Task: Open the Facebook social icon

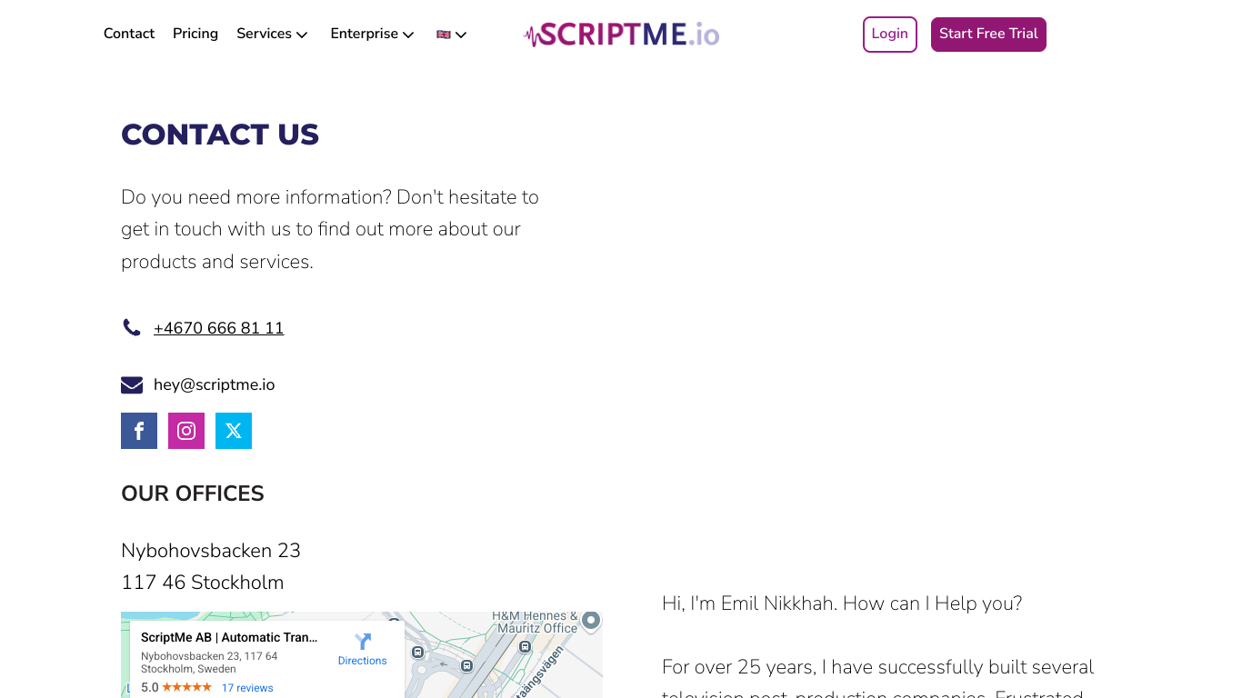Action: point(139,431)
